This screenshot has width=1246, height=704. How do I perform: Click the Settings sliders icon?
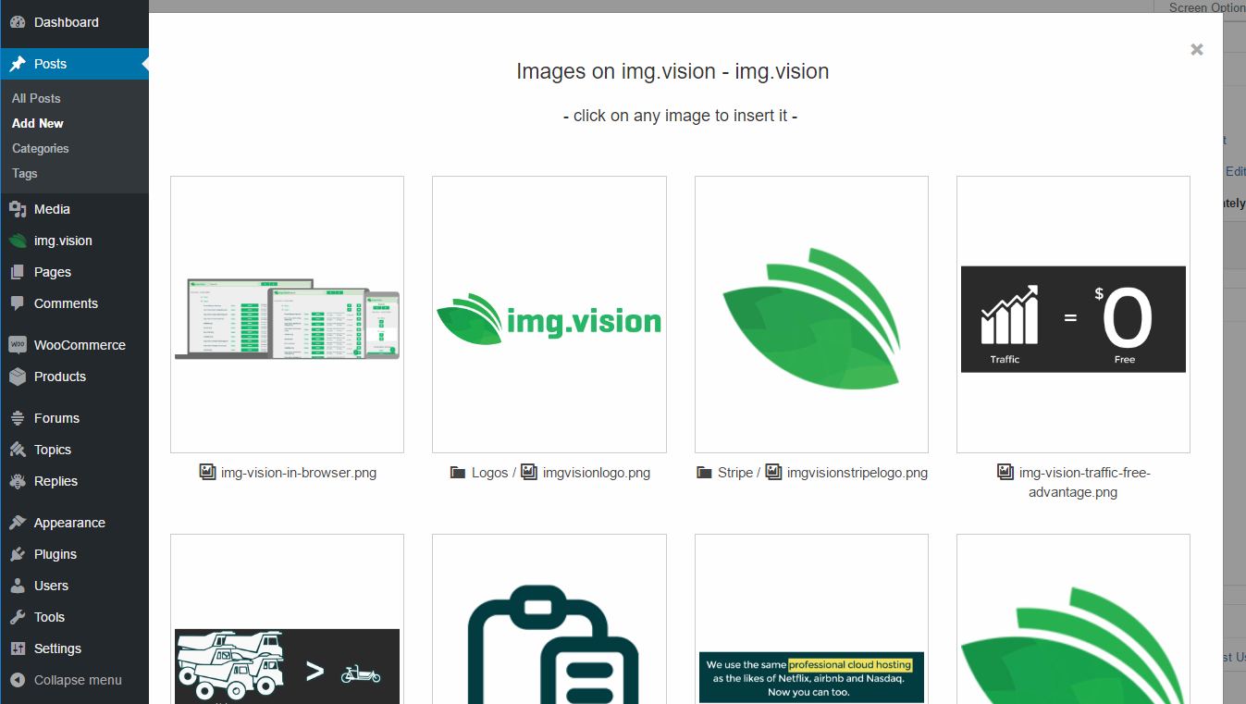(x=18, y=648)
